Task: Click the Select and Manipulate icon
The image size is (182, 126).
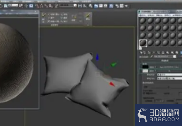Action: coord(26,6)
